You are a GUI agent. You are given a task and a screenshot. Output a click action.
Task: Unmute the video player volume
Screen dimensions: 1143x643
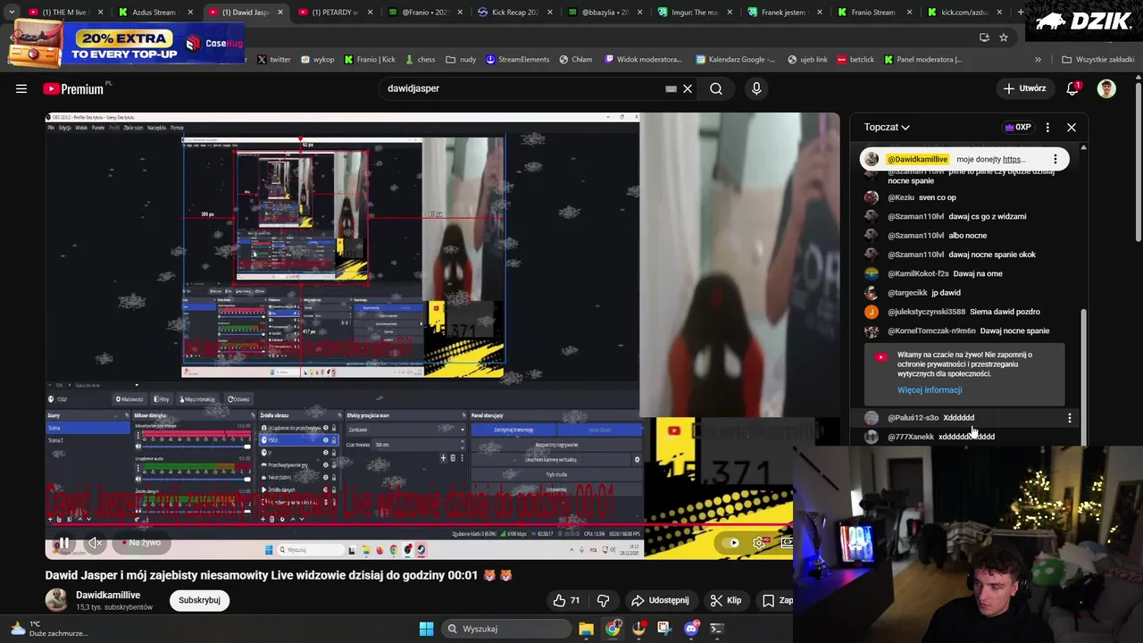[x=95, y=542]
